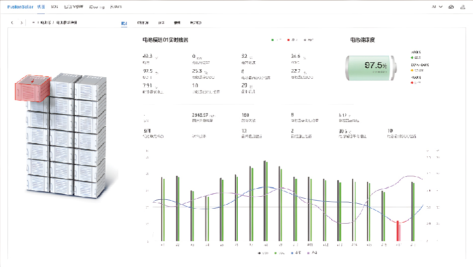This screenshot has height=267, width=473.
Task: Switch to the second tab beside the active tab
Action: point(142,23)
